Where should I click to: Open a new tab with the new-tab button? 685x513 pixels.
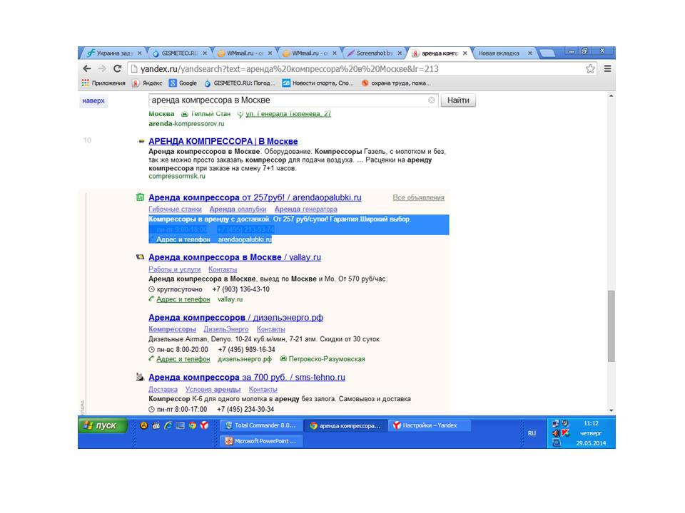pyautogui.click(x=547, y=53)
